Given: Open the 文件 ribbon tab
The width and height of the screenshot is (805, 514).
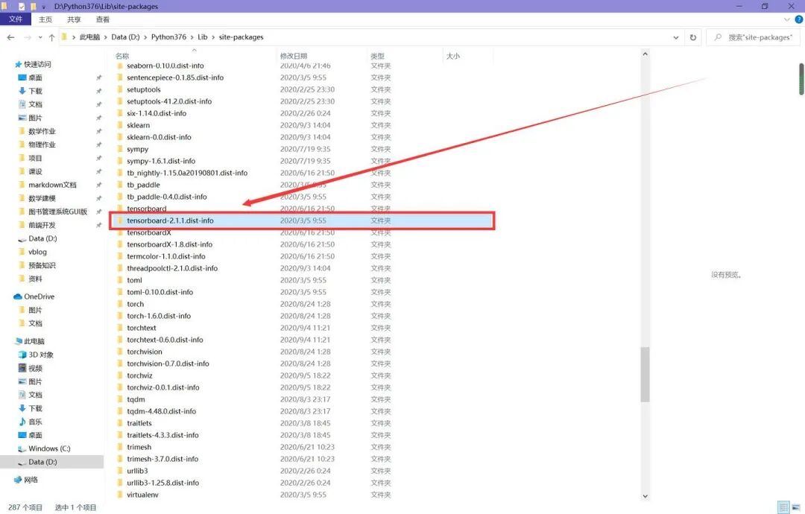Looking at the screenshot, I should coord(16,19).
